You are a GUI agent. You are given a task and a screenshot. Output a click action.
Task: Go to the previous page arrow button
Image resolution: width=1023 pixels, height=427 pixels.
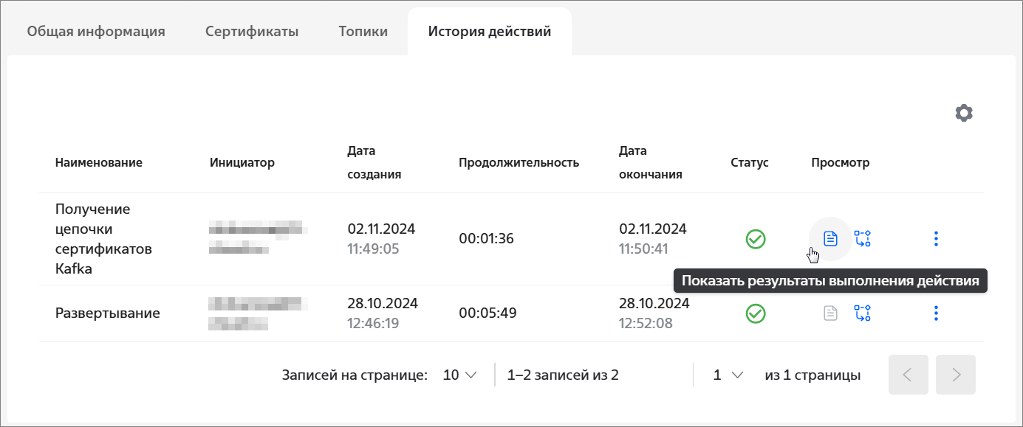909,375
